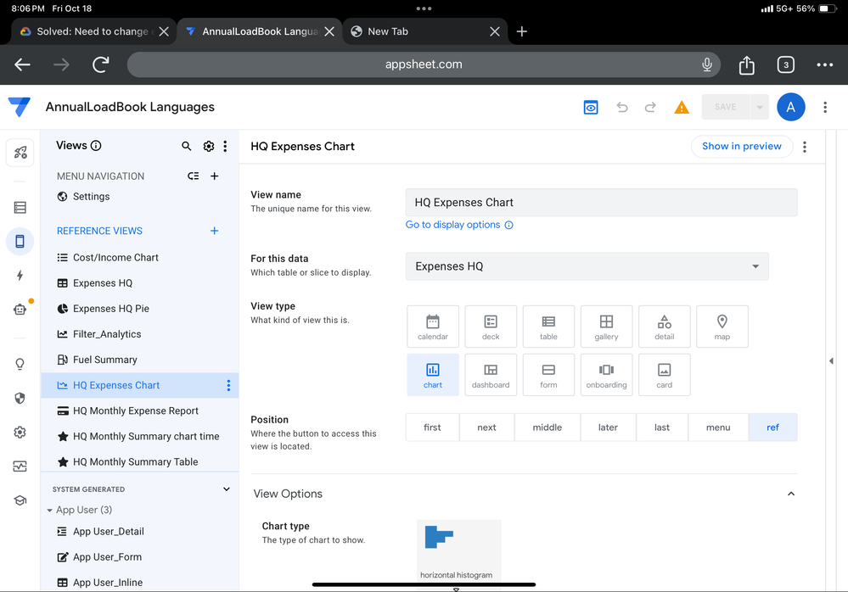Open view settings gear in Views panel

click(208, 146)
